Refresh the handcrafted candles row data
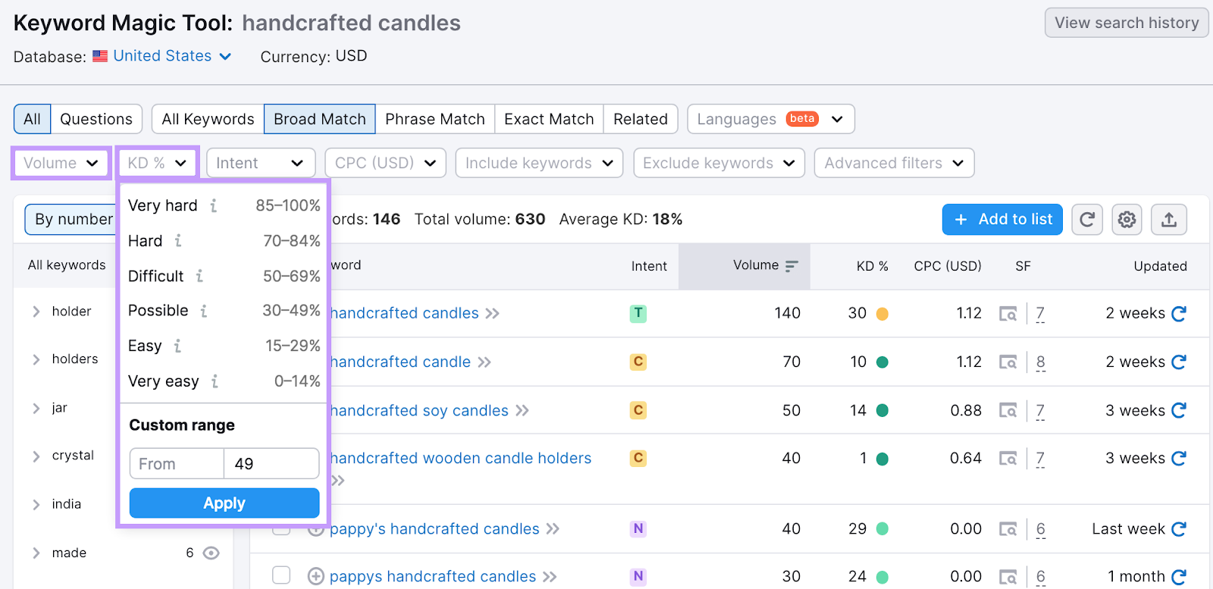Image resolution: width=1213 pixels, height=589 pixels. click(x=1179, y=314)
